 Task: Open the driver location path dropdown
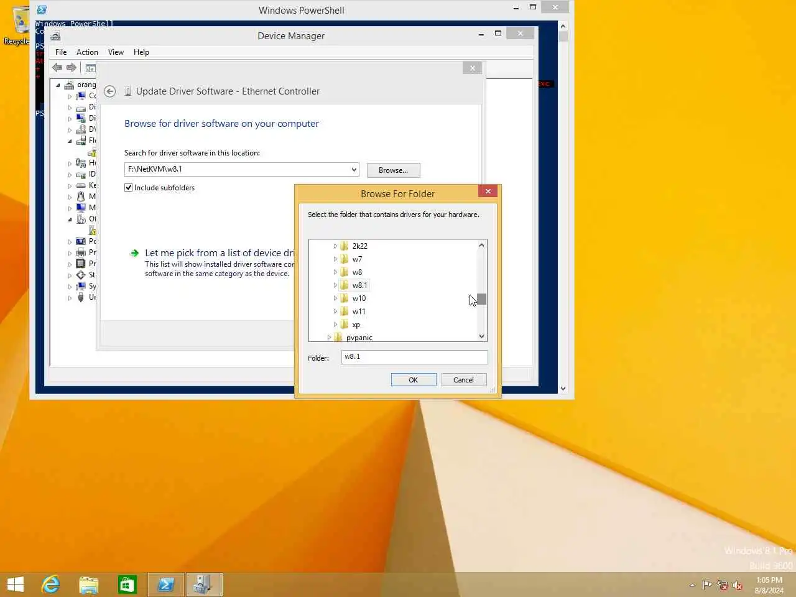tap(354, 169)
